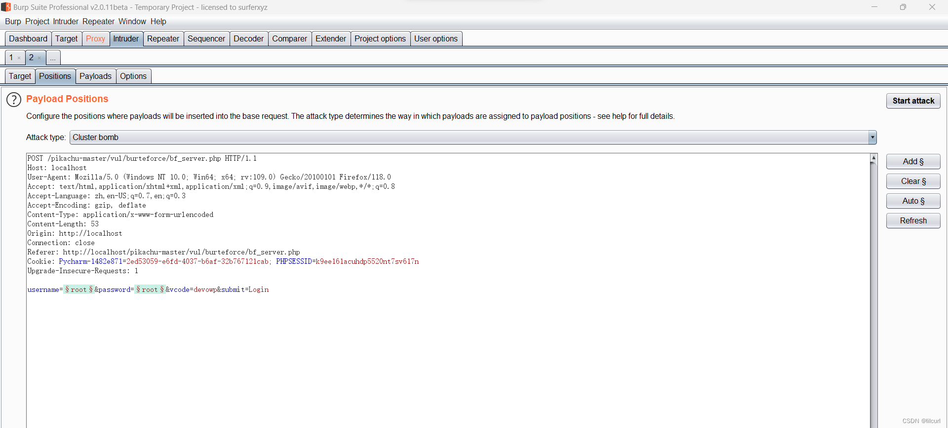Open the new tab ellipsis button

coord(53,58)
